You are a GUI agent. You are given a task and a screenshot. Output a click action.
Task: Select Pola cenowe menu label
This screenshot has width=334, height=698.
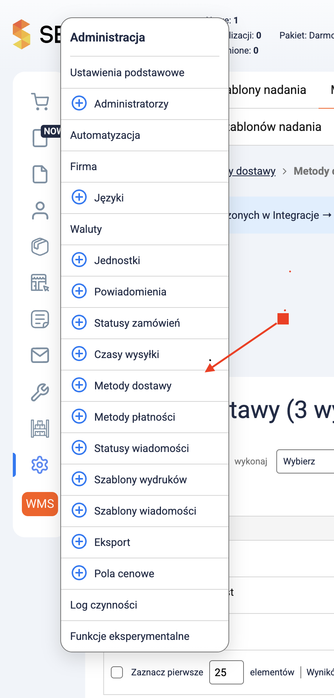click(x=124, y=573)
